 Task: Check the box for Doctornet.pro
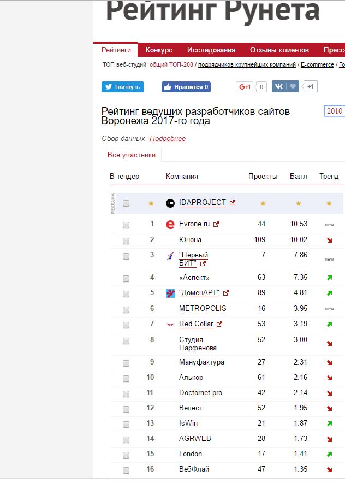[x=126, y=394]
